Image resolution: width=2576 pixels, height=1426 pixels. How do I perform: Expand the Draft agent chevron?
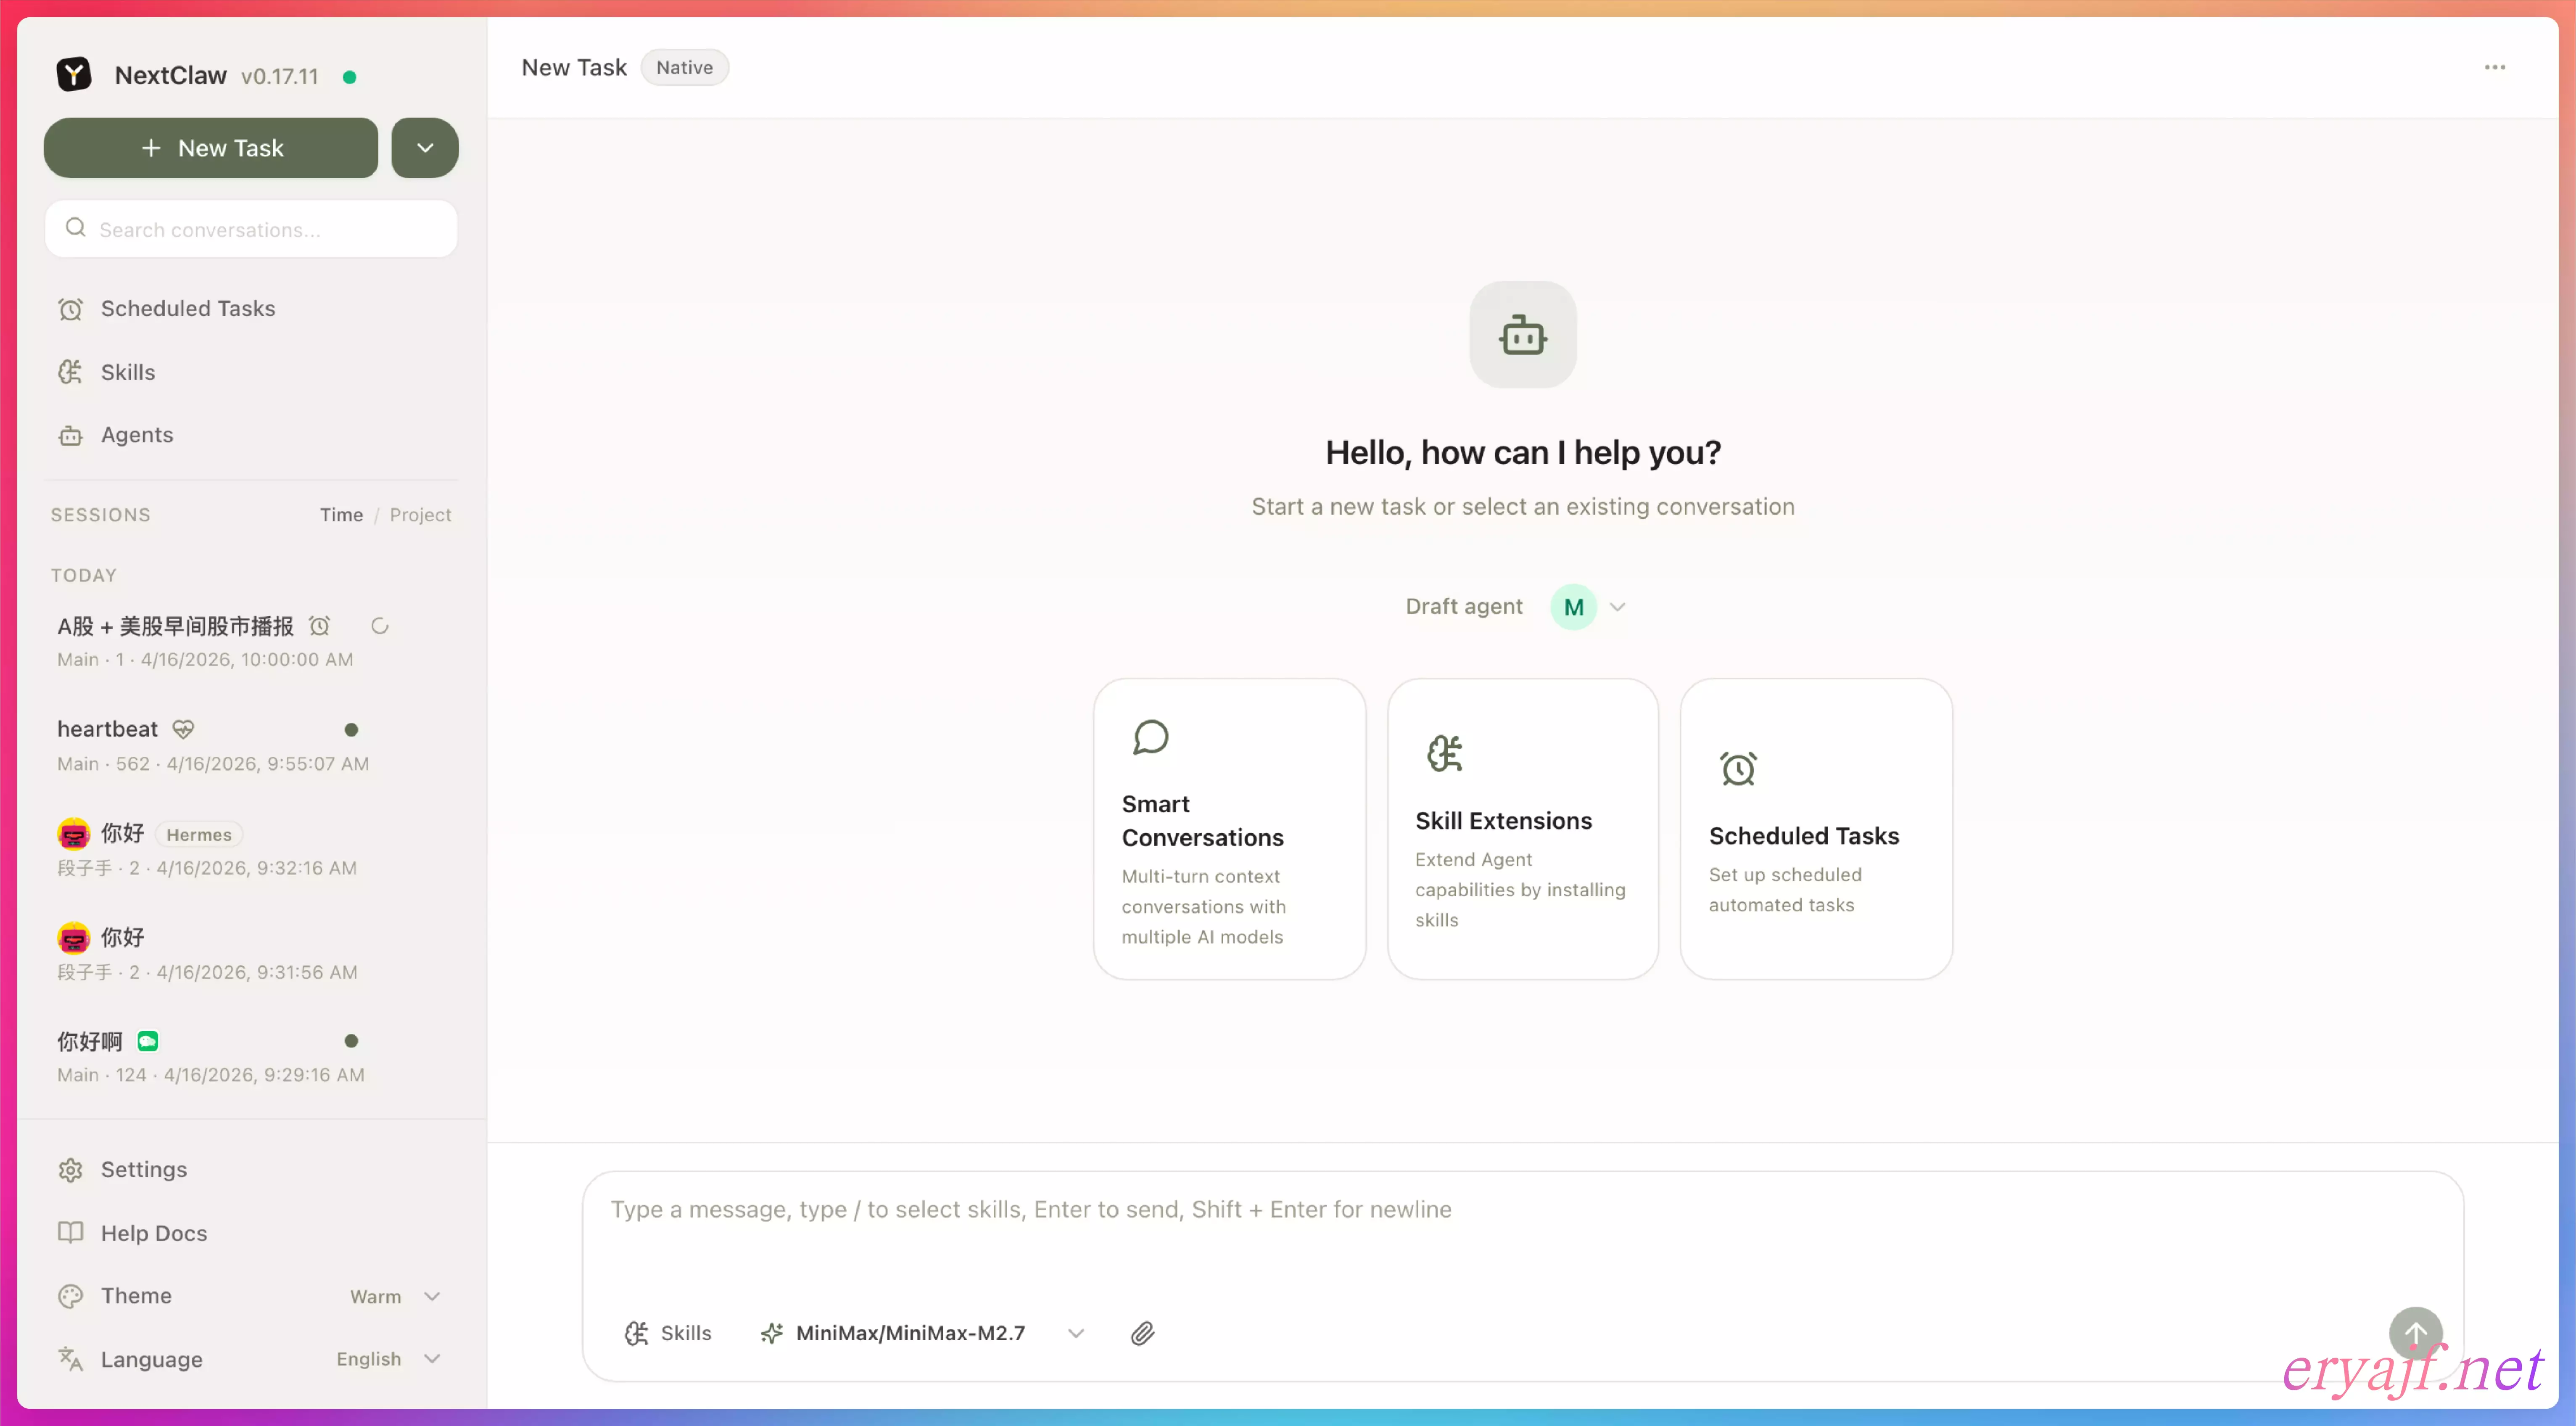[x=1617, y=607]
